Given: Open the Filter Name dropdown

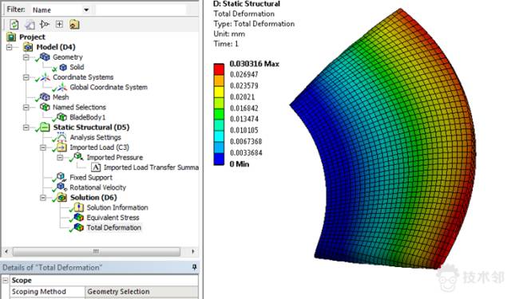Looking at the screenshot, I should pyautogui.click(x=86, y=10).
